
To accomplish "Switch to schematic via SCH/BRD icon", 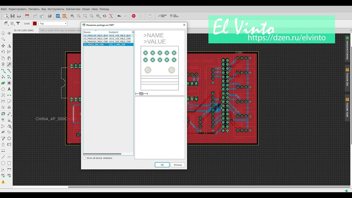I will 27,16.
